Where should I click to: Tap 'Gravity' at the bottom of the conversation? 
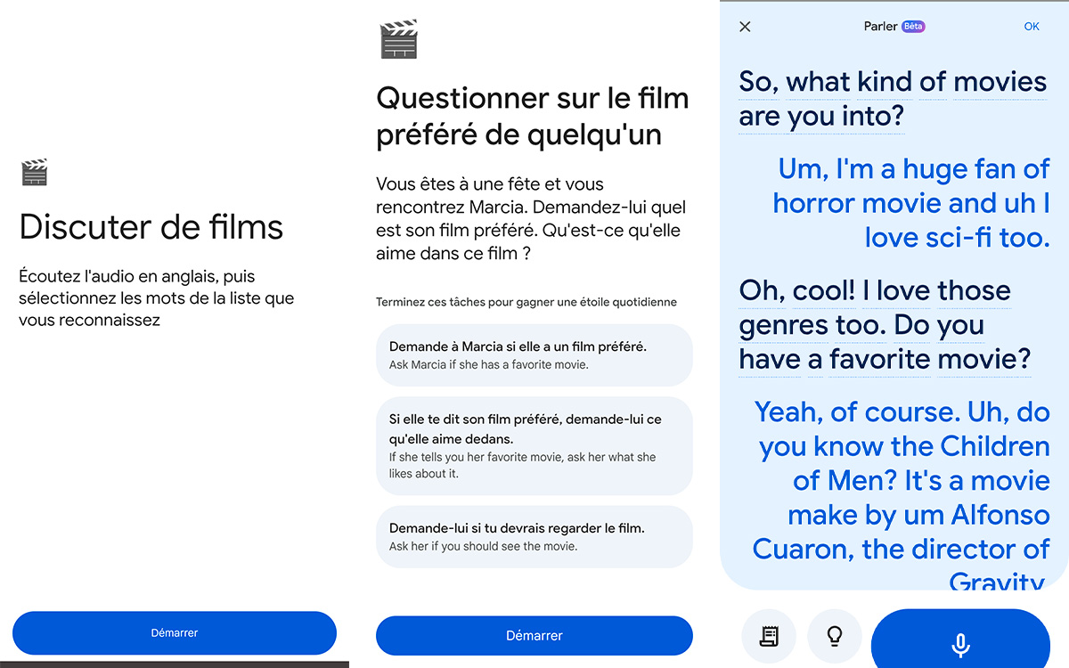click(997, 579)
